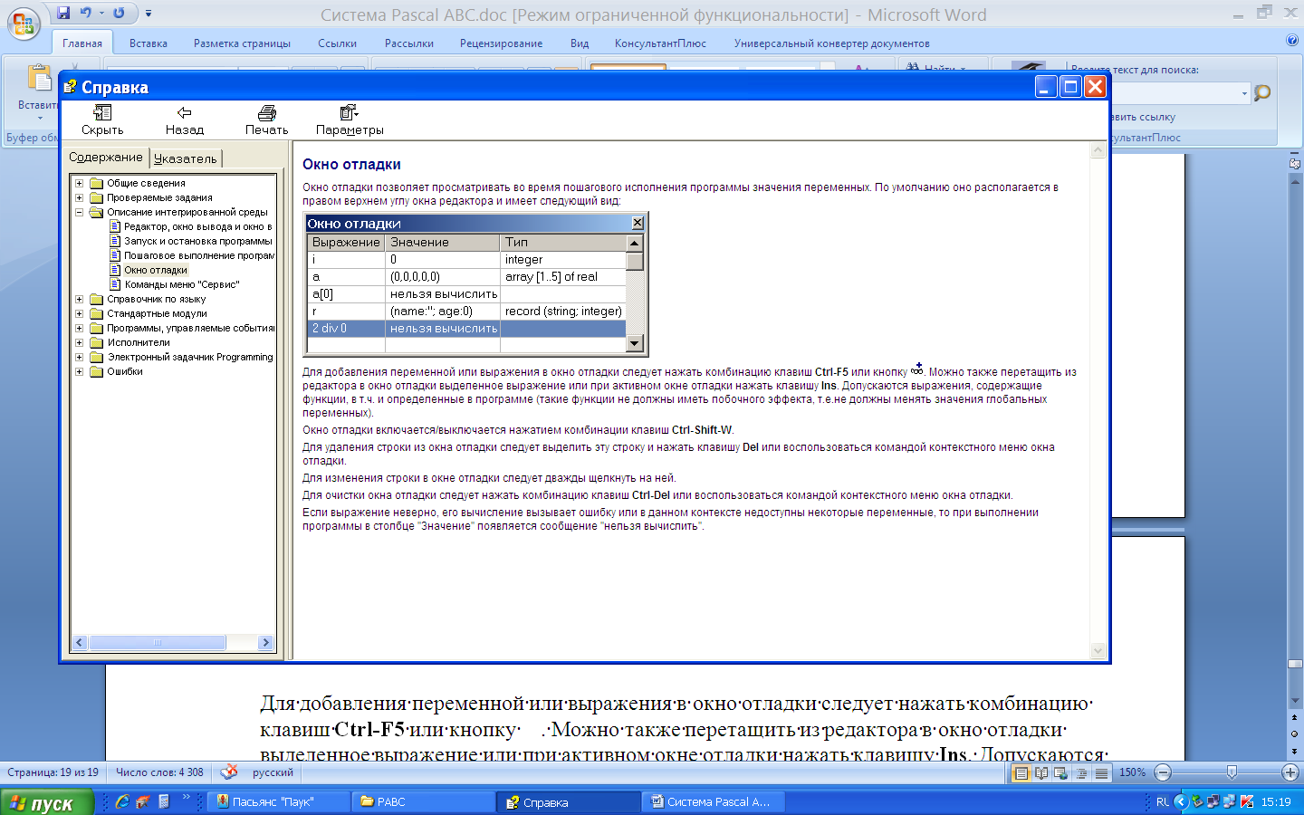
Task: Save document via quick access floppy icon
Action: pyautogui.click(x=63, y=13)
